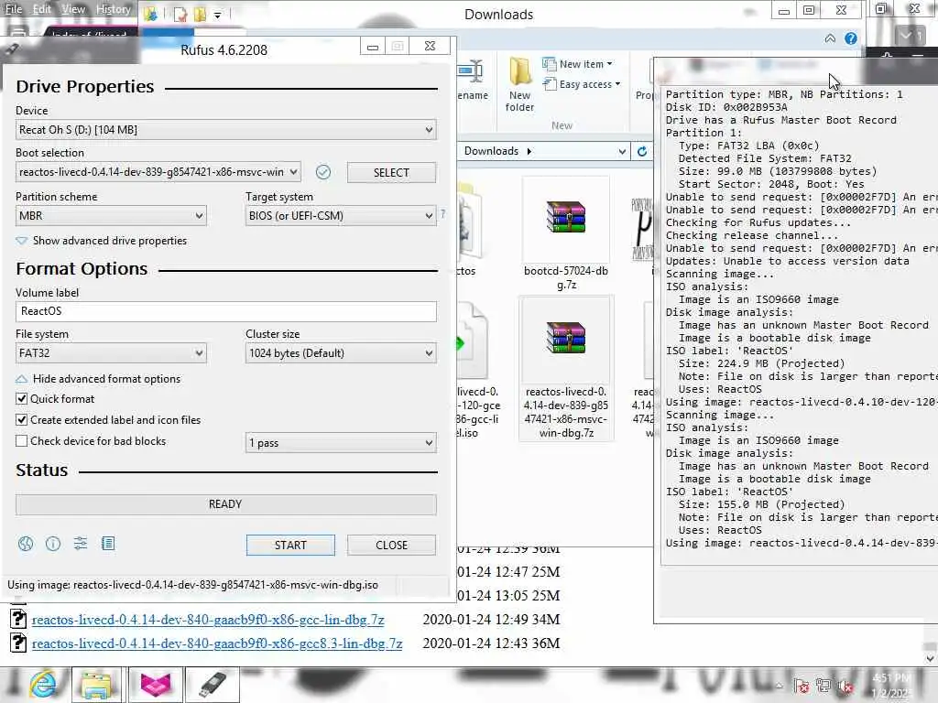The width and height of the screenshot is (938, 703).
Task: Collapse Hide advanced format options
Action: 98,379
